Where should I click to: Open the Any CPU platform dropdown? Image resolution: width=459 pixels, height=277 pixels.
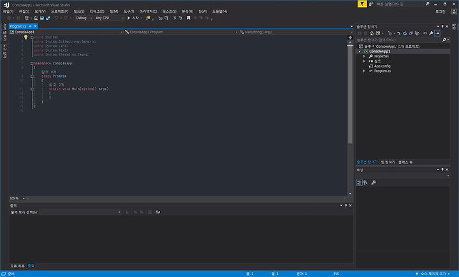[110, 18]
